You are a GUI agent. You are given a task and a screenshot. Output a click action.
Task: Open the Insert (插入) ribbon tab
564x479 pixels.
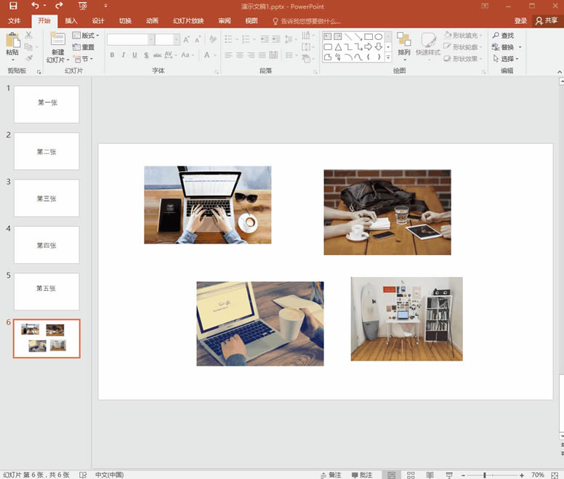(70, 21)
